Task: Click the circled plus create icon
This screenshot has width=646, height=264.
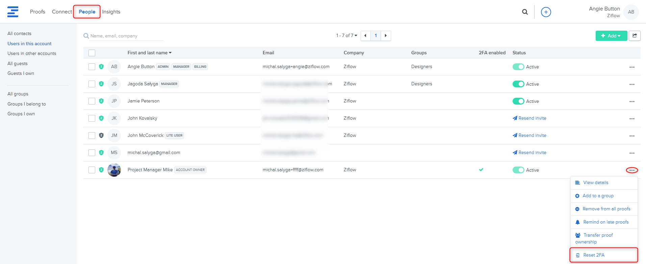Action: point(546,12)
